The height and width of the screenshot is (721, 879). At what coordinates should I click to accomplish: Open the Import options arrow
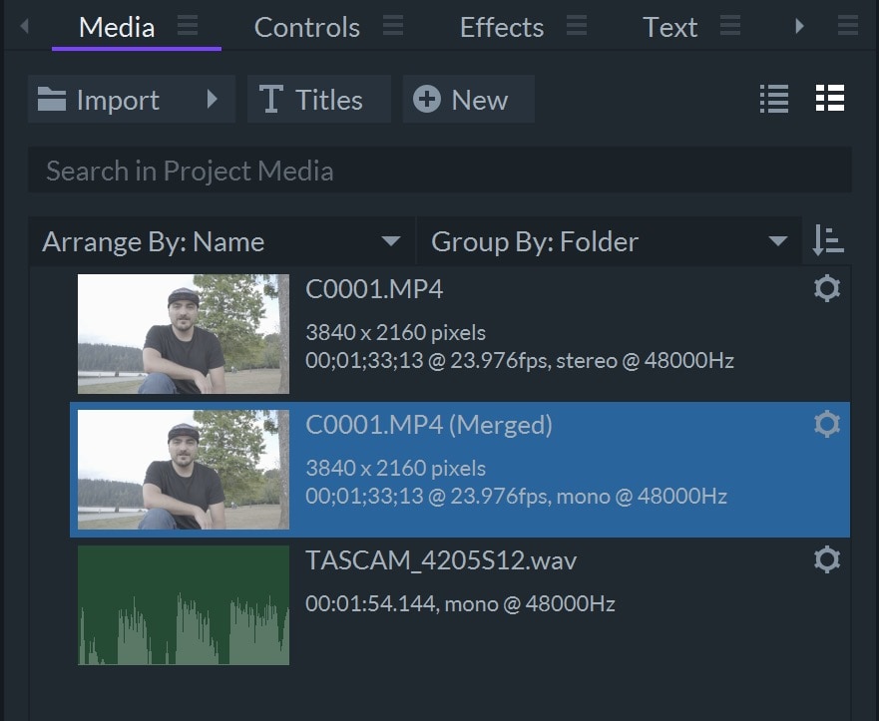(x=212, y=100)
